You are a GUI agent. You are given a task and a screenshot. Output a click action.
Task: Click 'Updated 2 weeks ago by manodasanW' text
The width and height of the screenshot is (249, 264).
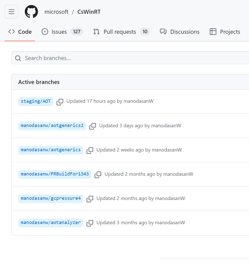(x=139, y=150)
